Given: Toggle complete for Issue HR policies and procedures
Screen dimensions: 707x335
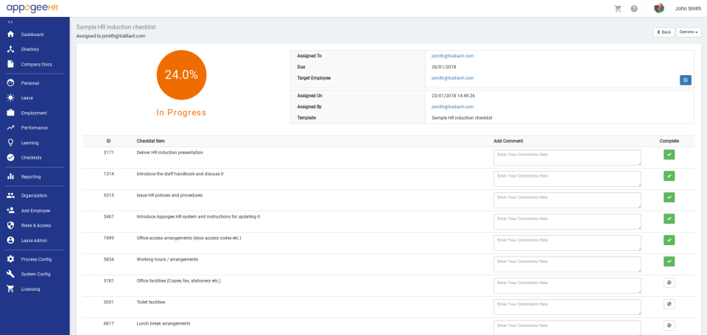Looking at the screenshot, I should click(x=669, y=197).
